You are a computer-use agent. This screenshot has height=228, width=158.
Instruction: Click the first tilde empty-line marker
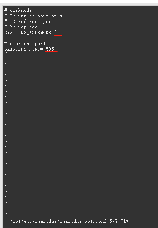click(x=6, y=53)
